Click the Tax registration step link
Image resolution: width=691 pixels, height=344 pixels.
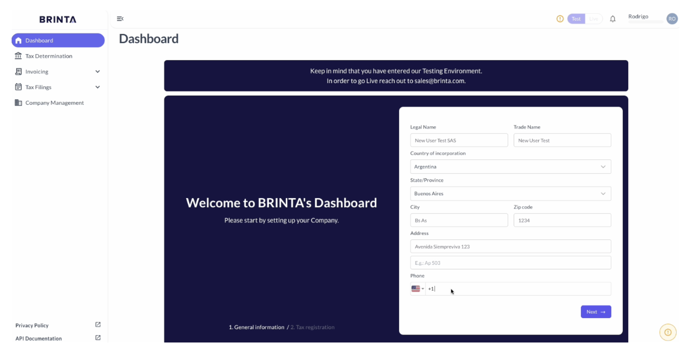click(313, 327)
